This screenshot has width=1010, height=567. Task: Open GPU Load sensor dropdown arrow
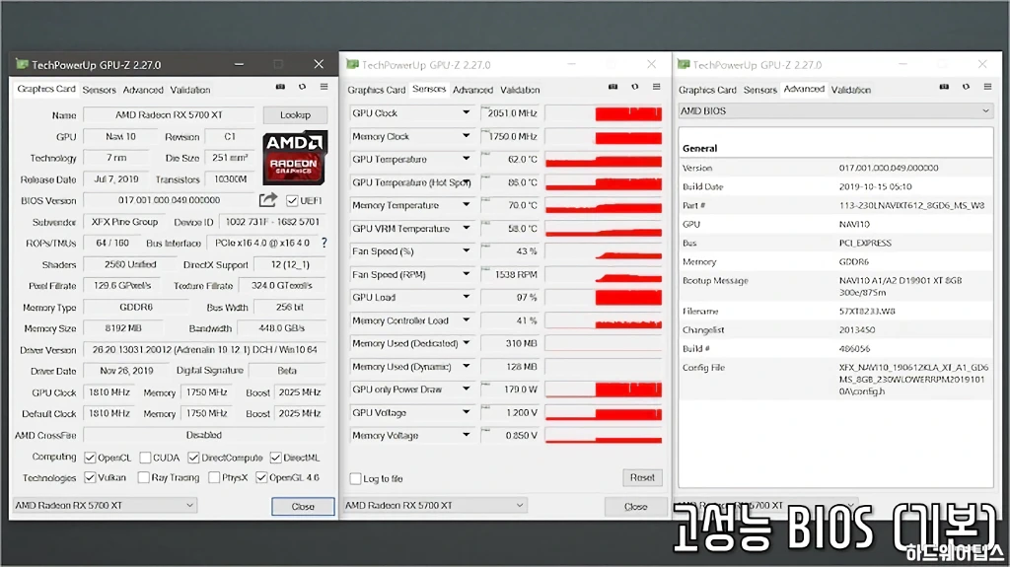click(x=466, y=297)
